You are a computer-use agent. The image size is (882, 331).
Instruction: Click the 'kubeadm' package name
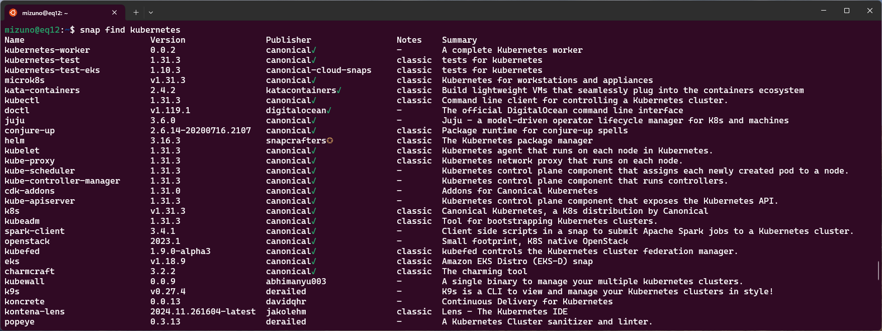click(22, 221)
